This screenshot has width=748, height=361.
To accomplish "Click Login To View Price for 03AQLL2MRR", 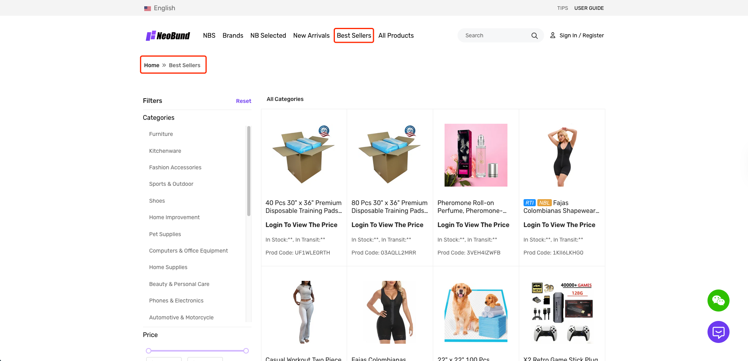I will coord(387,225).
